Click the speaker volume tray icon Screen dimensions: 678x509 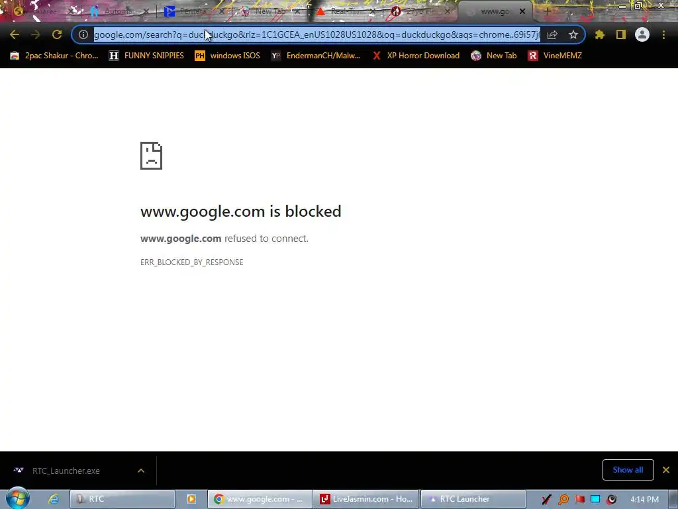(611, 500)
